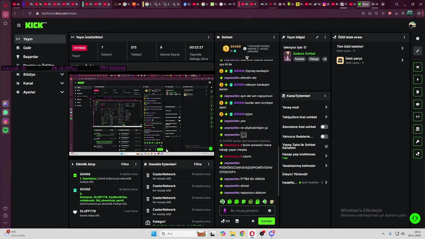Open the Sohbet panel three-dot menu

point(274,37)
